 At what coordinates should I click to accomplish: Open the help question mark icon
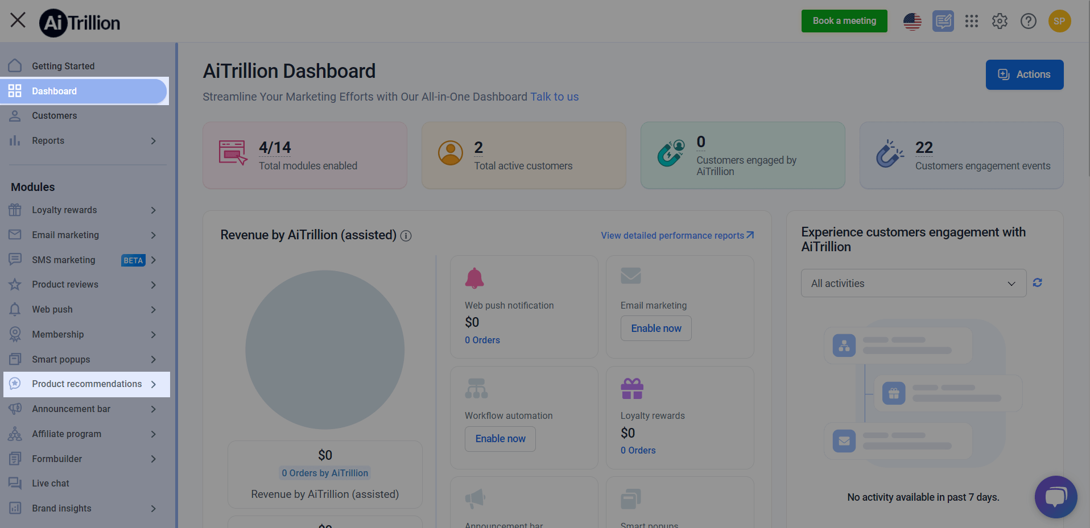1029,22
